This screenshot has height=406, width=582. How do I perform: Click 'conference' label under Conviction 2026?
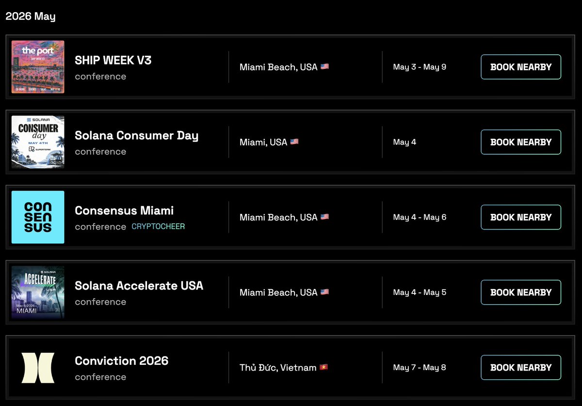pos(100,377)
